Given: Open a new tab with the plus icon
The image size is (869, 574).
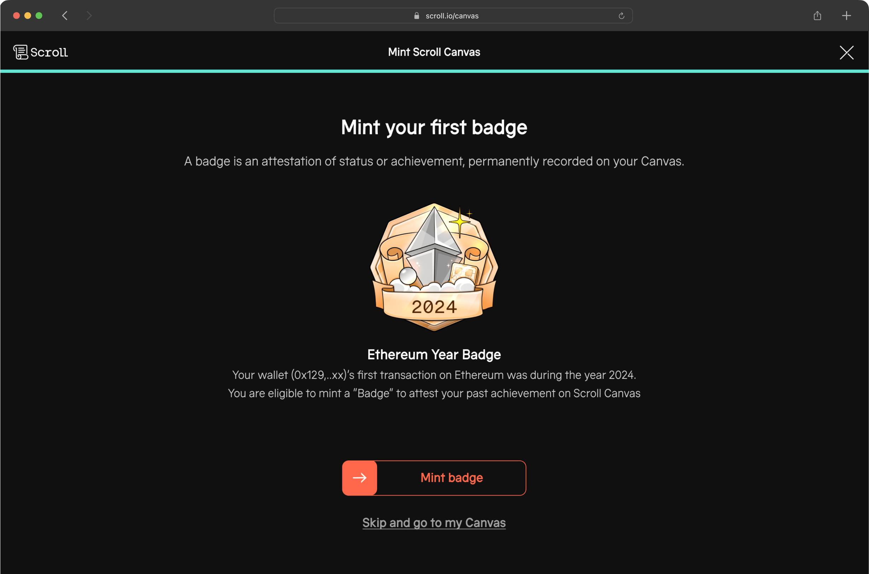Looking at the screenshot, I should (846, 16).
